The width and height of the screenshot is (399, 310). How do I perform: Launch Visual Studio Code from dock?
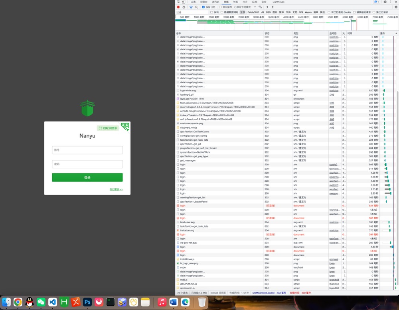pyautogui.click(x=52, y=302)
